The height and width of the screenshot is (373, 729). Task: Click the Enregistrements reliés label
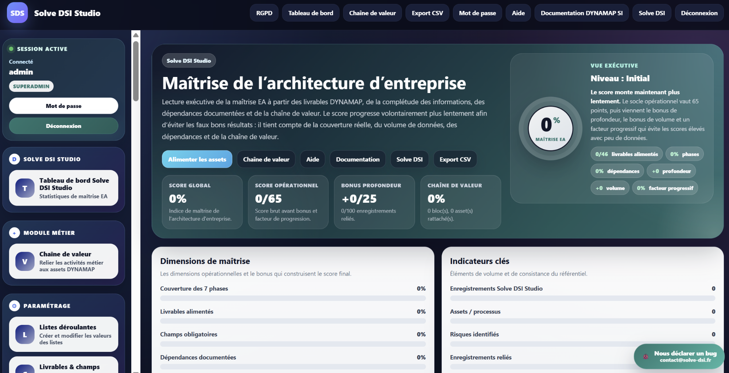coord(481,357)
